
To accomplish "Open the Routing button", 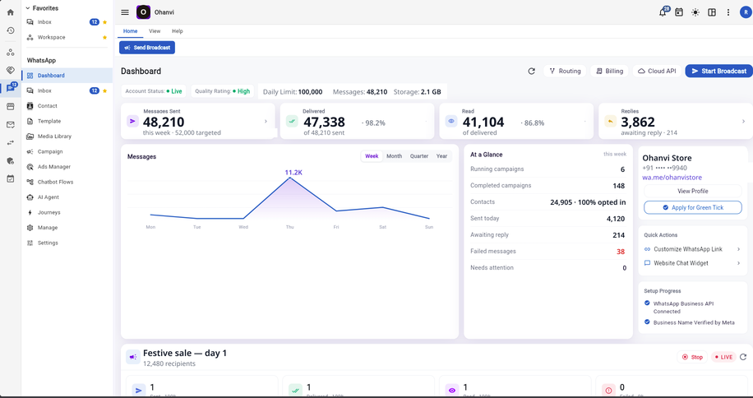I will pos(565,71).
